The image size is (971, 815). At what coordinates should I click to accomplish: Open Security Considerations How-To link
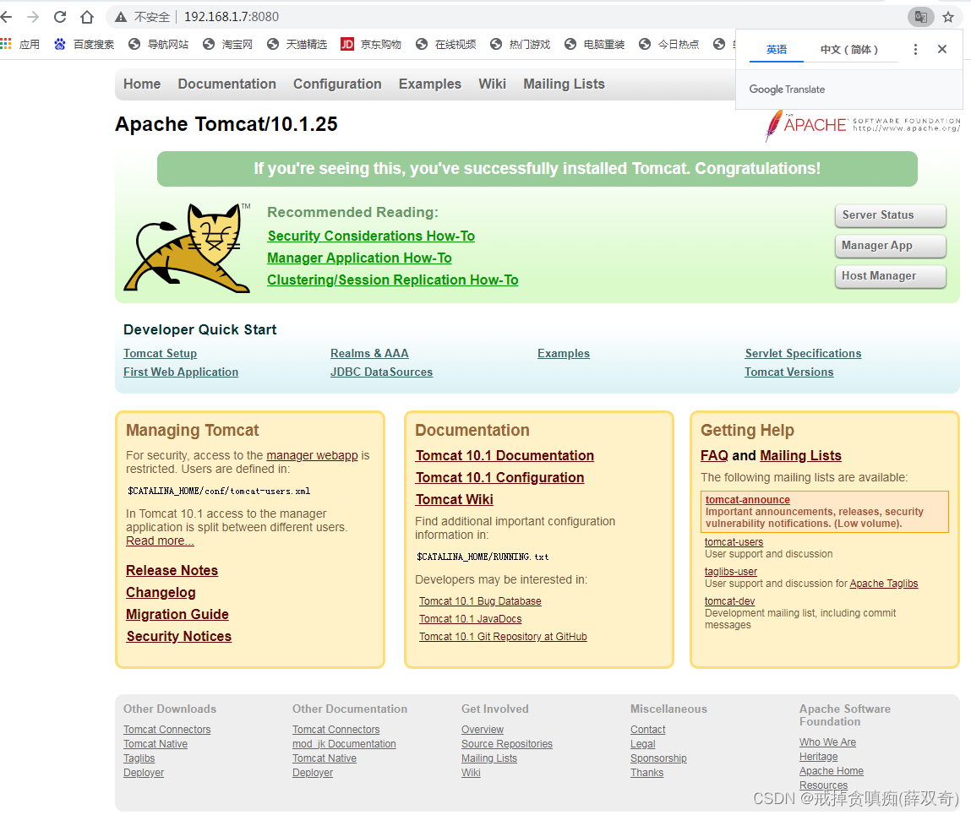click(371, 236)
